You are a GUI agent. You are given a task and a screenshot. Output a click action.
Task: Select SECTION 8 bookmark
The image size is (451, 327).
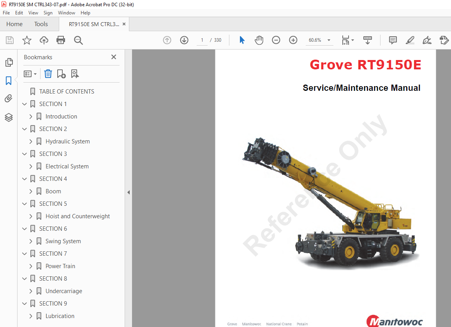click(x=53, y=279)
